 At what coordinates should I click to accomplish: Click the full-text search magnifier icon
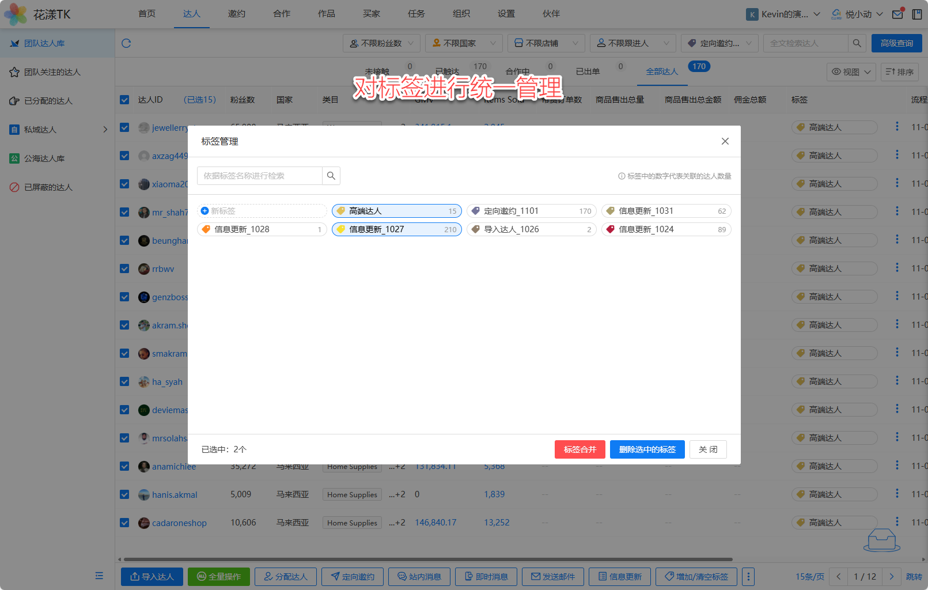click(857, 43)
